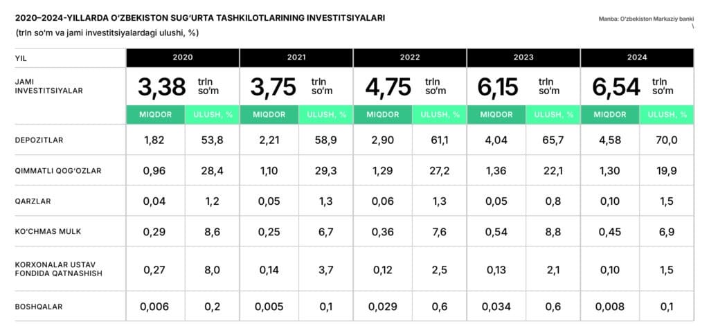Click the JAMI INVESTITSIYALAR row label
709x335 pixels.
click(46, 87)
